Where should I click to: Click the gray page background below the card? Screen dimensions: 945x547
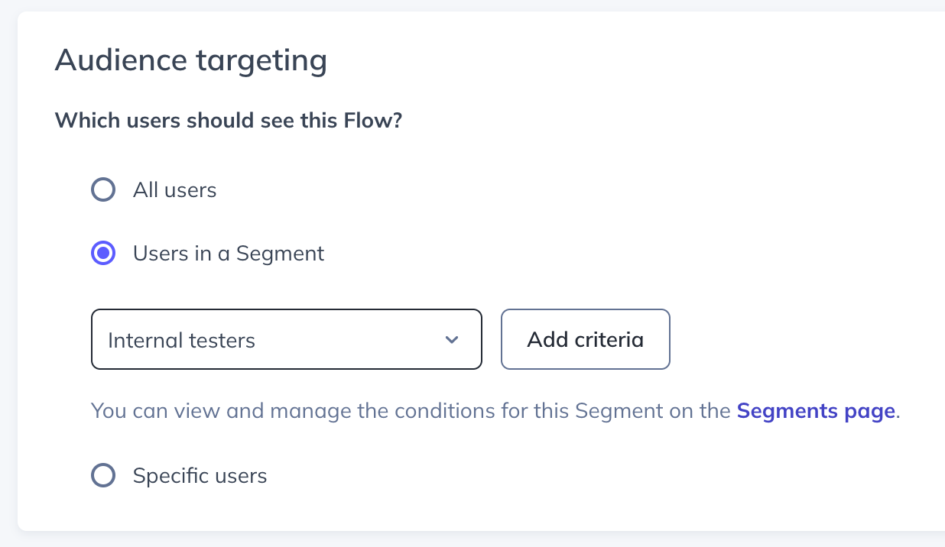(459, 539)
